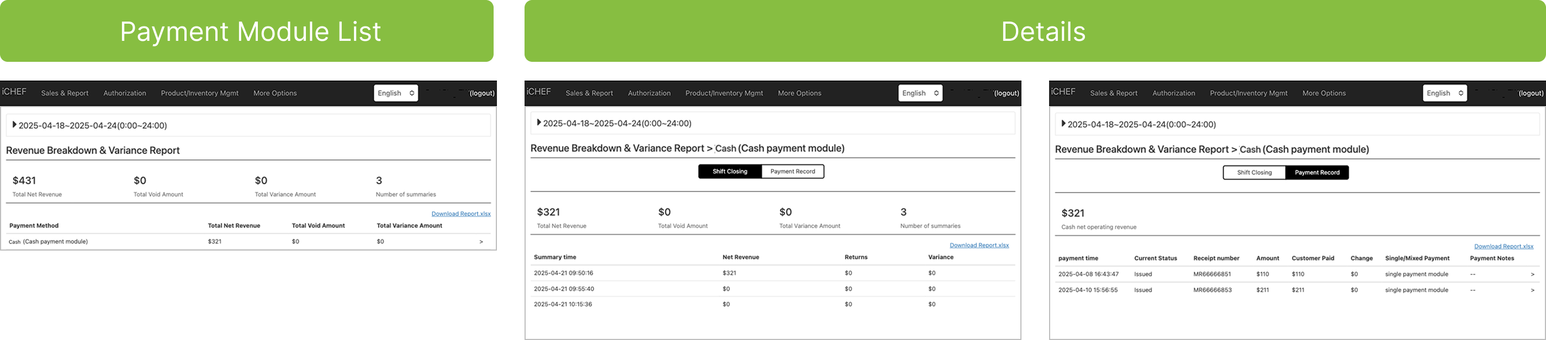Click iCHEF logo in the Payment Record screen
The width and height of the screenshot is (1546, 340).
[1063, 92]
